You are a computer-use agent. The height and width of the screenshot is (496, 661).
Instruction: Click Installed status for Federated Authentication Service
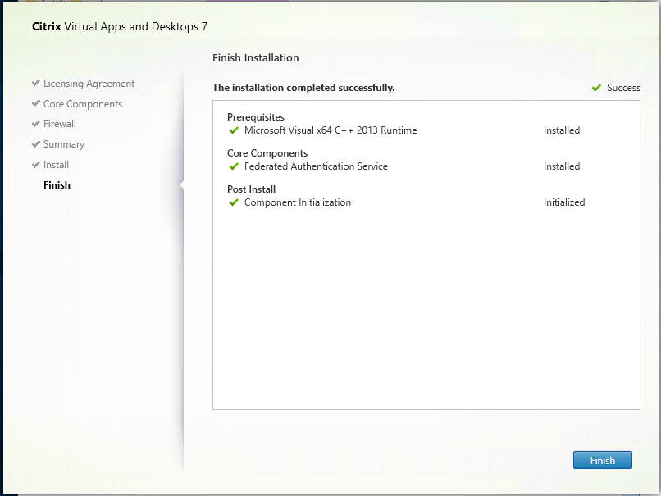(562, 166)
